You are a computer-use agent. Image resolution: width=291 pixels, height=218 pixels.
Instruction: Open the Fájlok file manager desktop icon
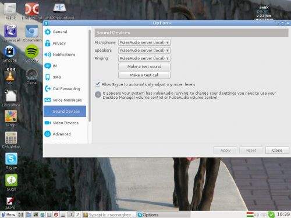click(10, 9)
